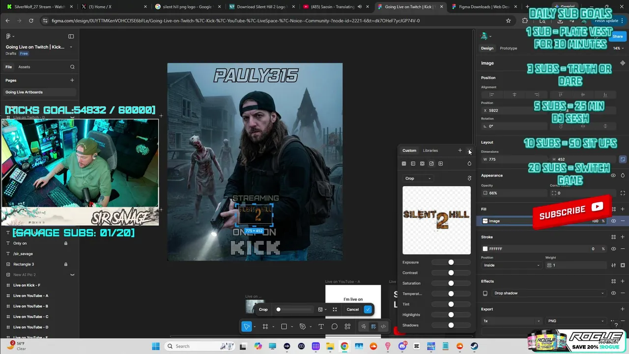This screenshot has height=354, width=629.
Task: Hide the FFFFFF stroke eye icon
Action: [613, 249]
